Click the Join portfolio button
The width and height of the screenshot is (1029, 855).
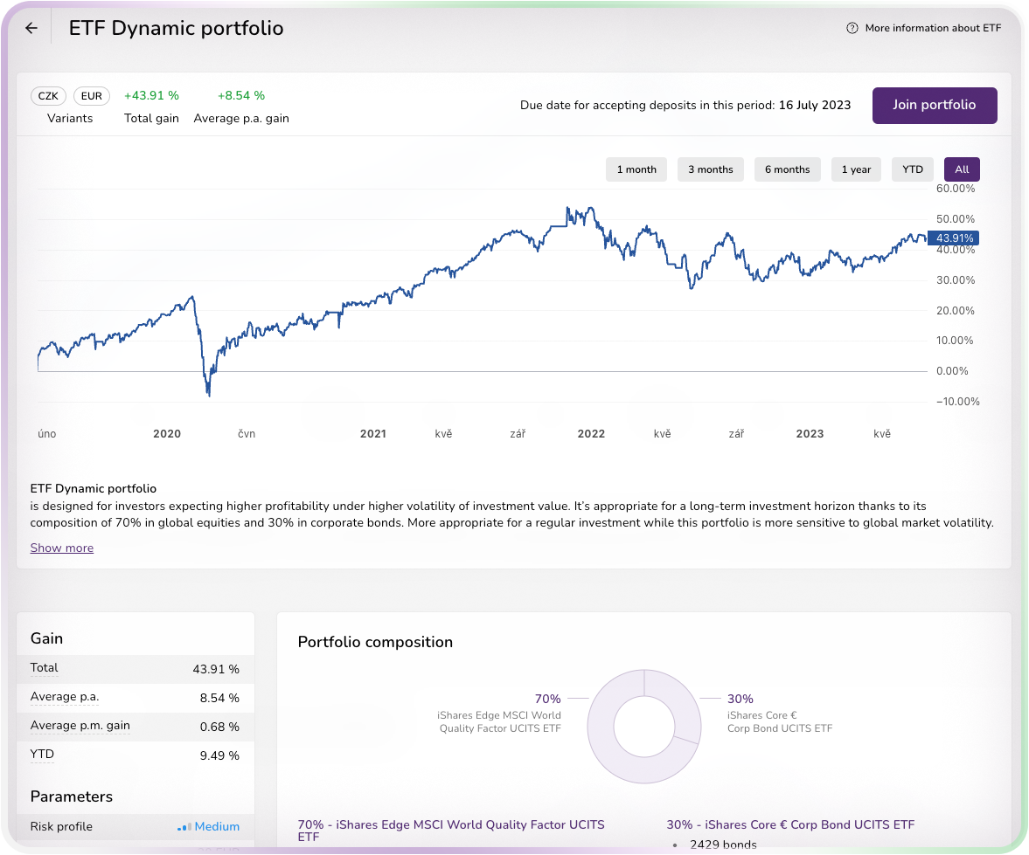934,105
